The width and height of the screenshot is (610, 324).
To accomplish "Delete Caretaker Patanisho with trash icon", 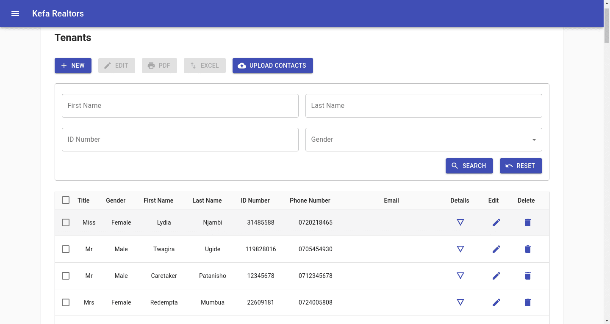I will pos(527,276).
